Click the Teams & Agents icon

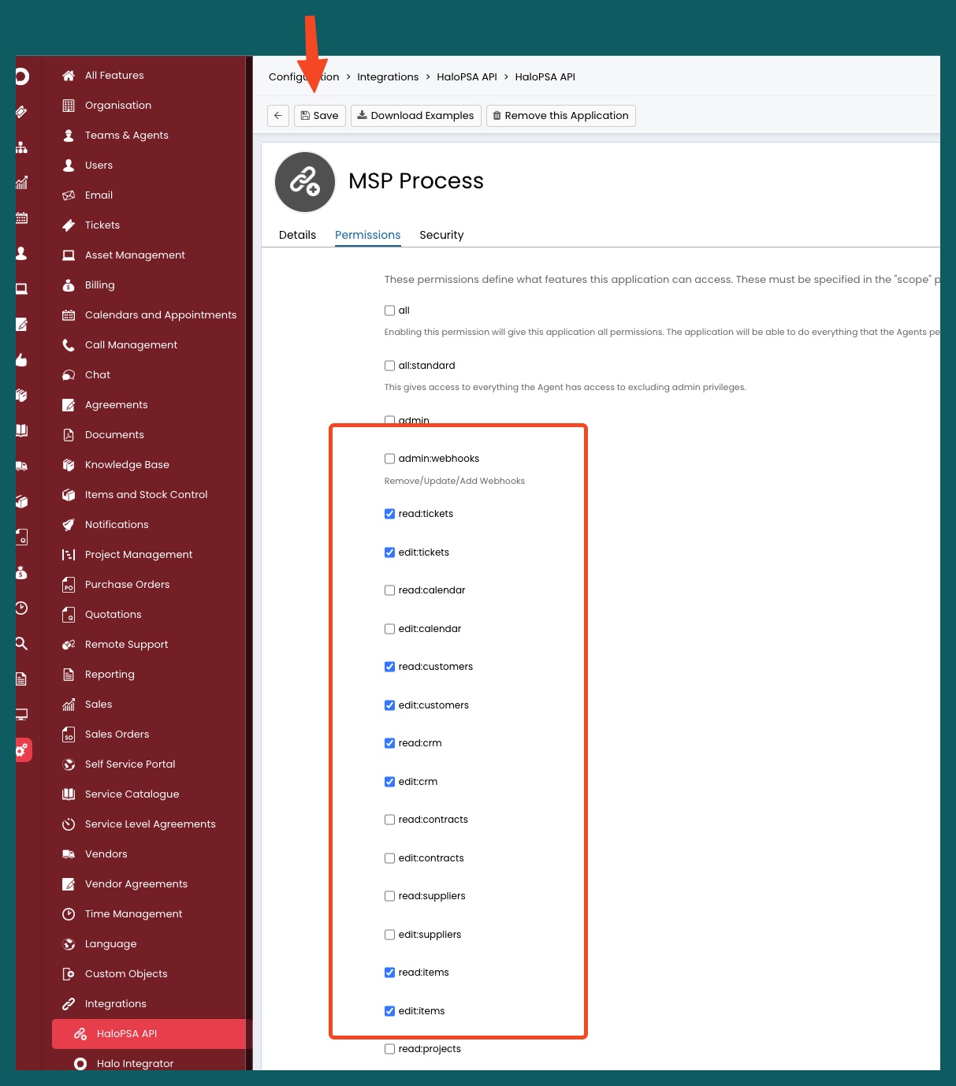pos(69,136)
